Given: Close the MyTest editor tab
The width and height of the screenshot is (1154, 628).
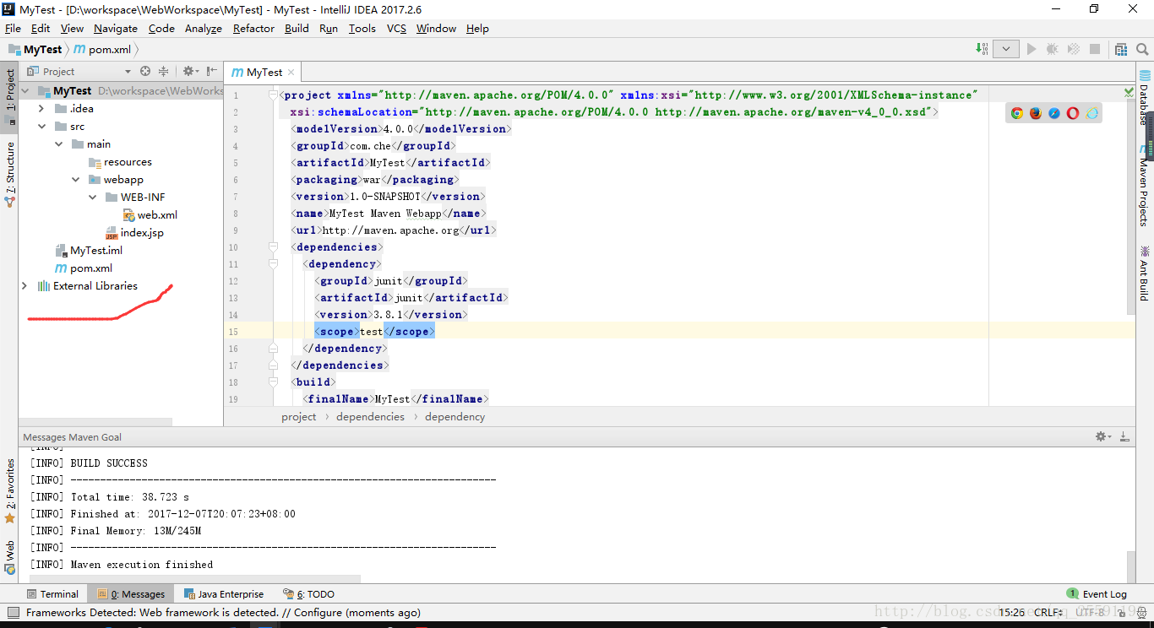Looking at the screenshot, I should coord(291,73).
